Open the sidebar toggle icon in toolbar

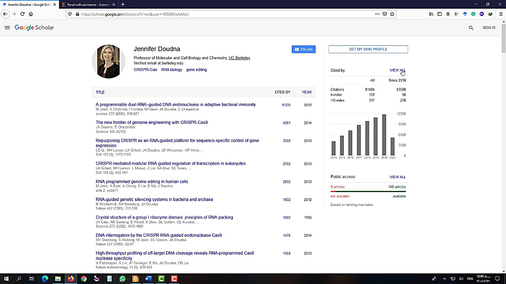click(x=440, y=14)
